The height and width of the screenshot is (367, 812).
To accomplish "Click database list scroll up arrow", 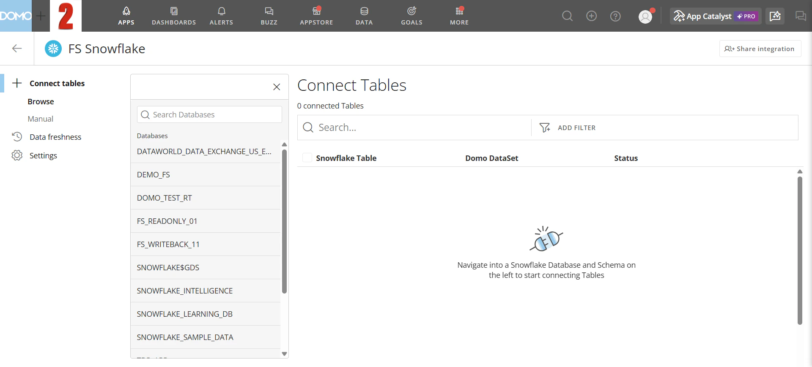I will click(284, 144).
